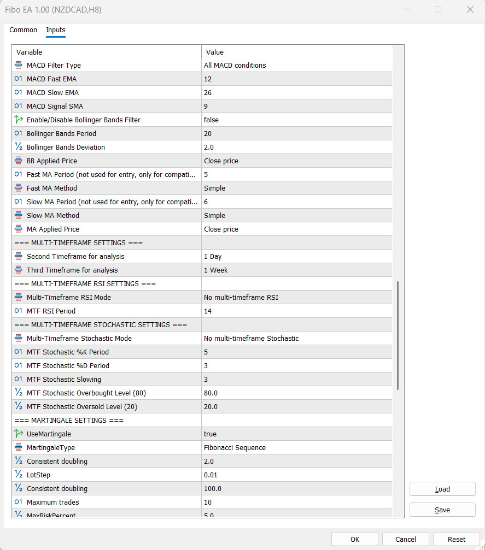This screenshot has height=550, width=485.
Task: Click the boolean arrow icon beside UseMartingale
Action: tap(18, 434)
